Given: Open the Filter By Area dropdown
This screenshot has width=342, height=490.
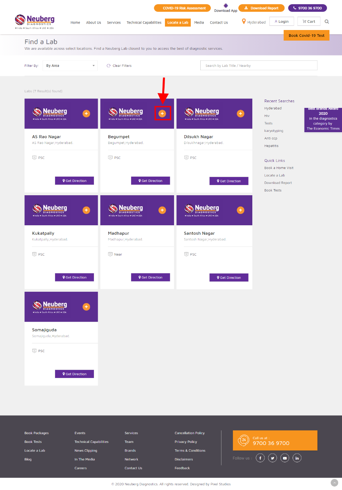Looking at the screenshot, I should pos(70,66).
